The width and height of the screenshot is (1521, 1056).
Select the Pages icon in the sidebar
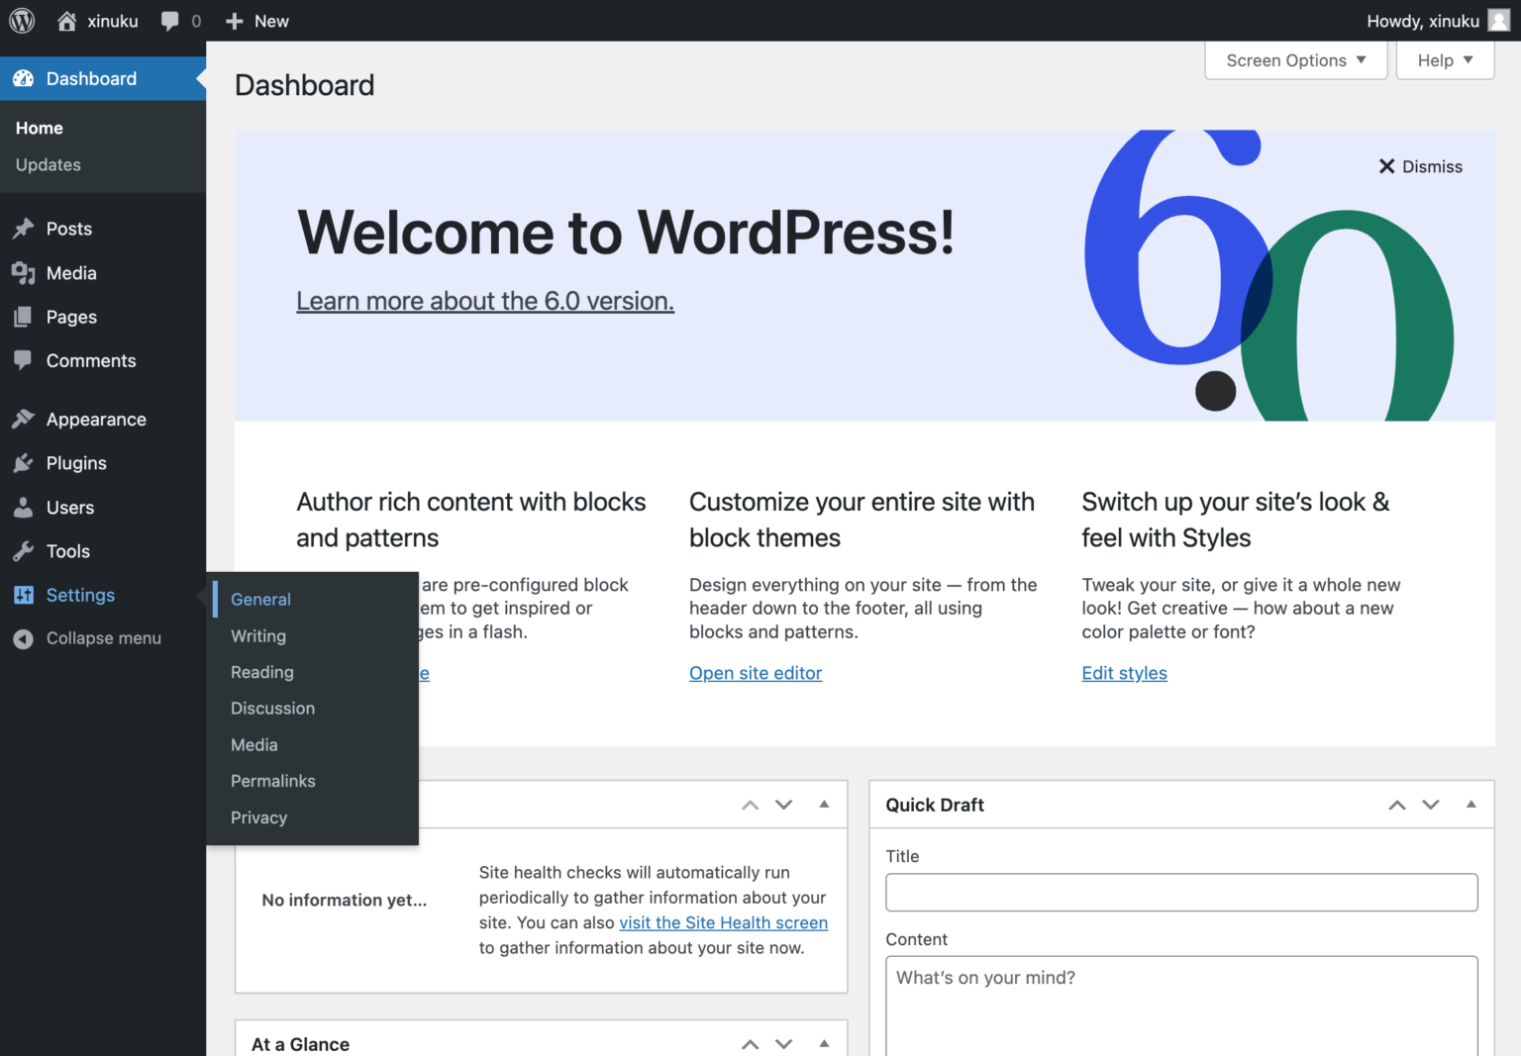23,317
